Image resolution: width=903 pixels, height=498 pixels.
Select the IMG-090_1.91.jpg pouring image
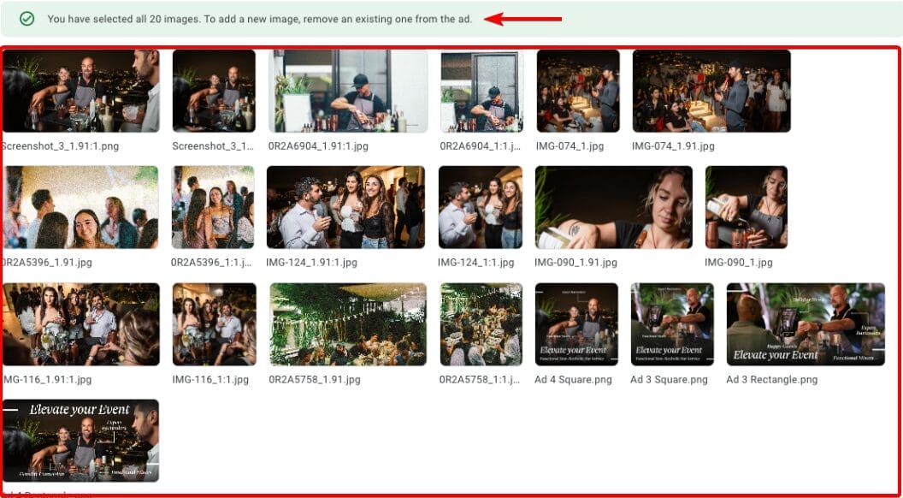pyautogui.click(x=614, y=207)
